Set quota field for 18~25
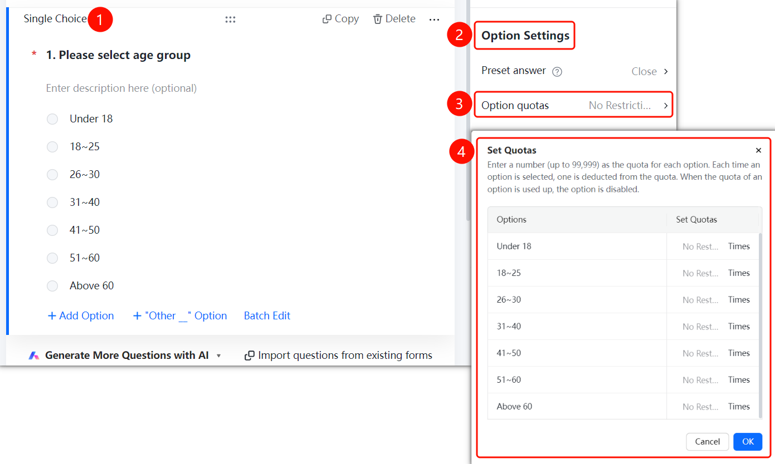This screenshot has height=464, width=775. [700, 273]
